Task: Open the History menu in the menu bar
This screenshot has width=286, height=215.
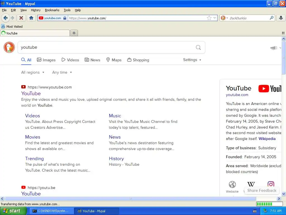Action: pyautogui.click(x=35, y=10)
